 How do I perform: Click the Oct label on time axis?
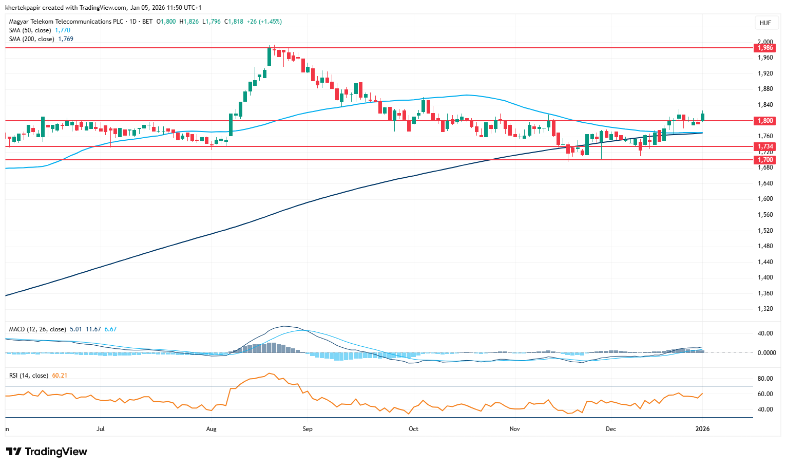pyautogui.click(x=413, y=428)
